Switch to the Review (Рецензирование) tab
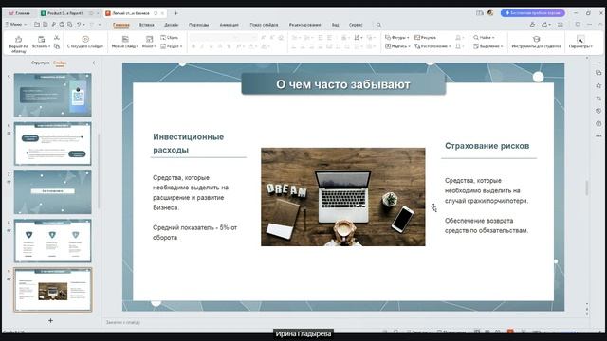Image resolution: width=607 pixels, height=341 pixels. (x=304, y=25)
